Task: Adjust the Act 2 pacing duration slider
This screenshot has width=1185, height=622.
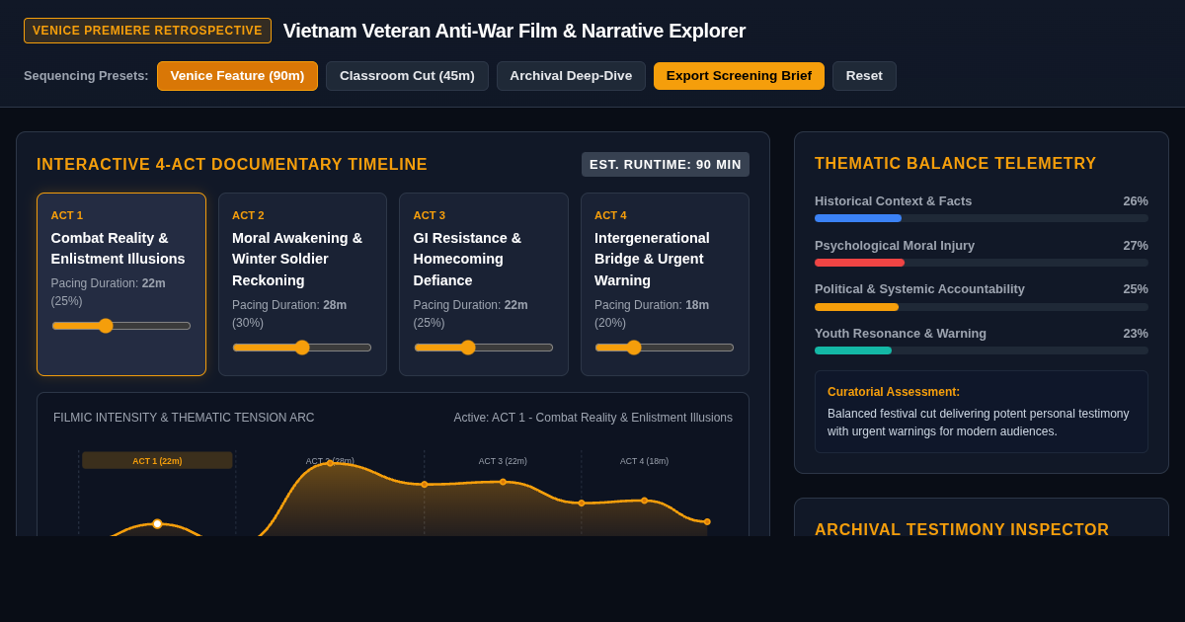Action: click(x=302, y=348)
